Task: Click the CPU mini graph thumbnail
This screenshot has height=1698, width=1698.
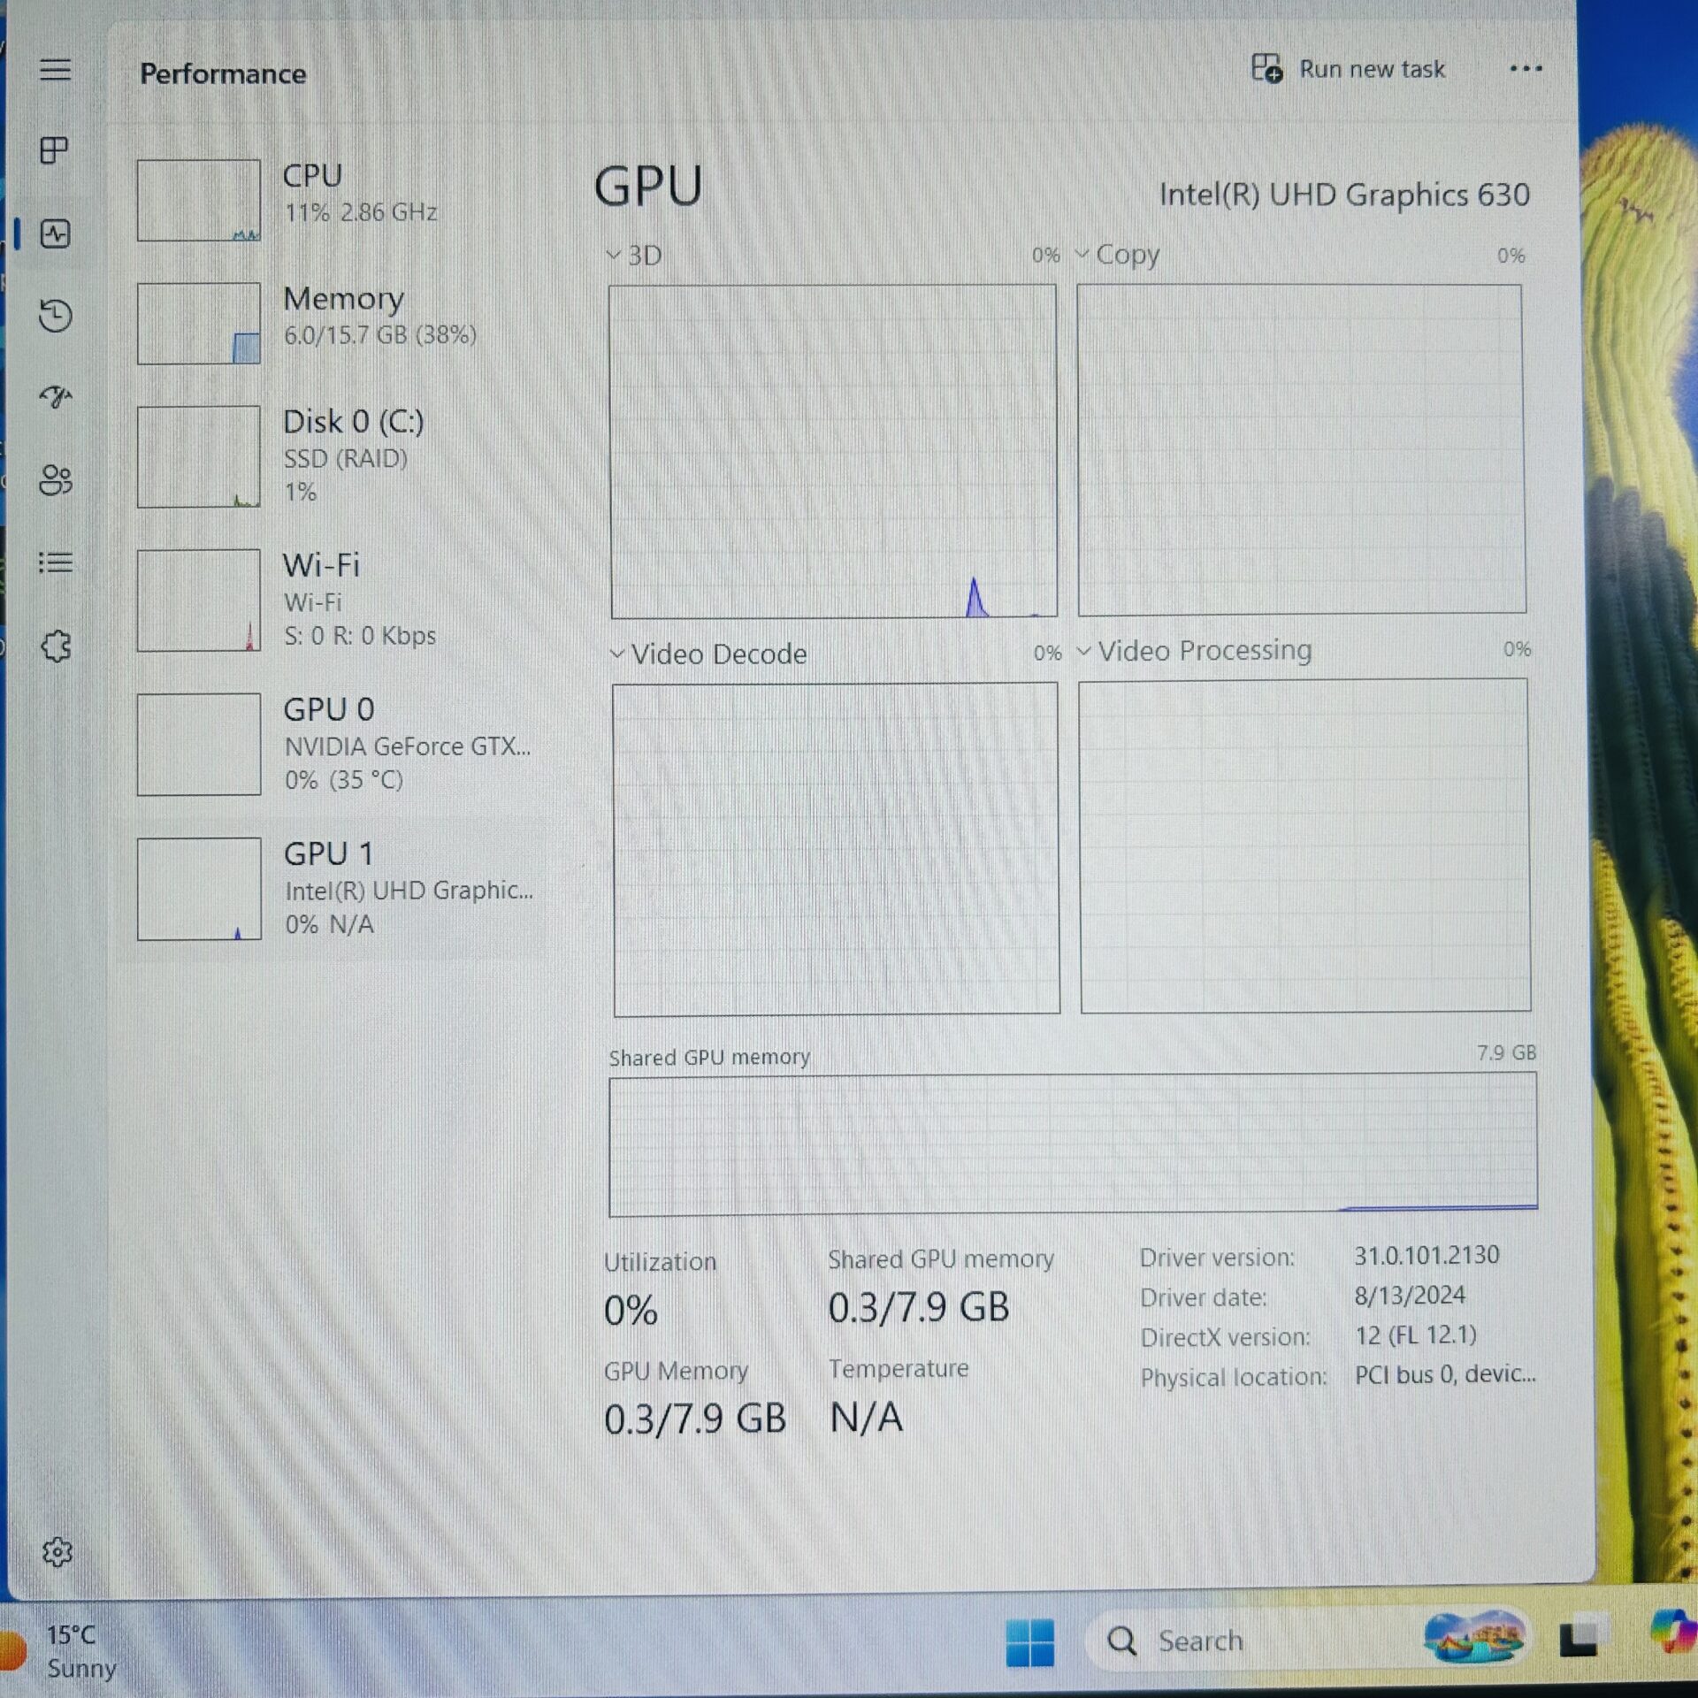Action: click(199, 200)
